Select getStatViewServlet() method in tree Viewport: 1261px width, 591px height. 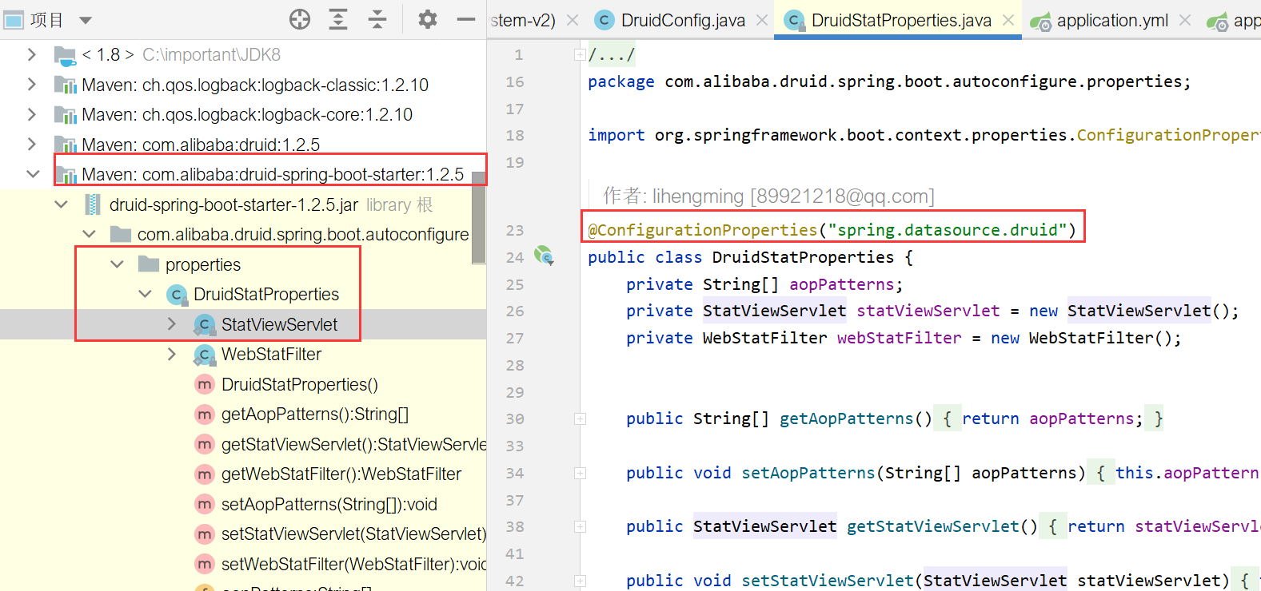point(354,444)
